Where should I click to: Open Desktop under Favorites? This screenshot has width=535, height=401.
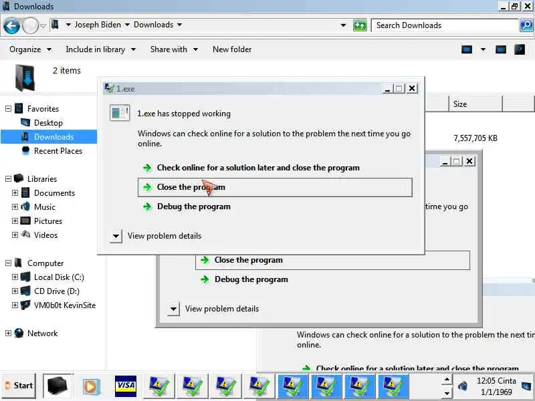click(x=48, y=123)
